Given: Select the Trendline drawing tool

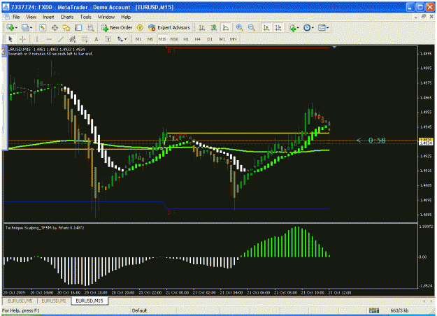Looking at the screenshot, I should (x=61, y=39).
